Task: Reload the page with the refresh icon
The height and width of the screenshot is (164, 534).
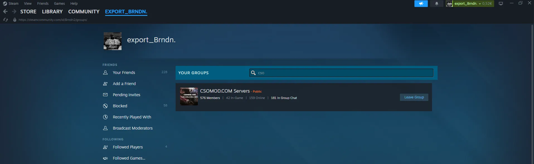Action: pyautogui.click(x=5, y=20)
